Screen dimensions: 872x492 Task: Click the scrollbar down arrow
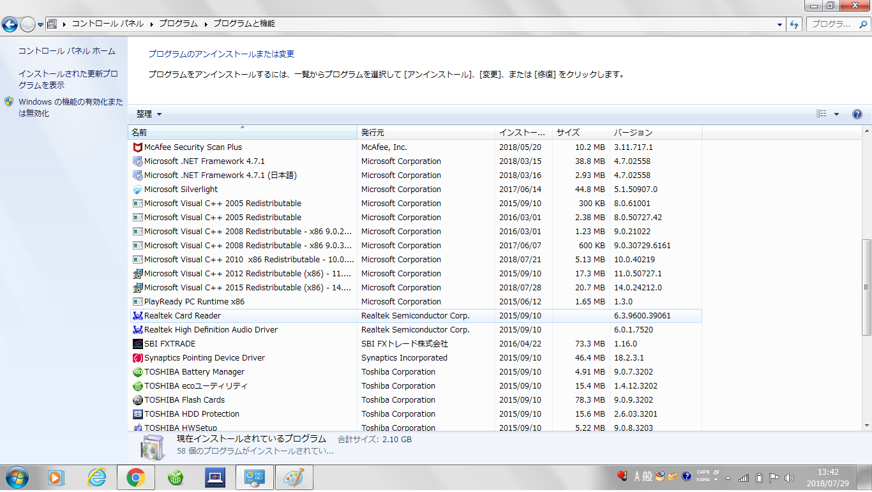coord(866,425)
